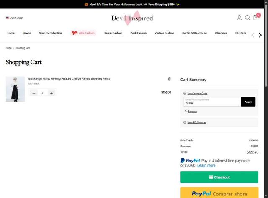
Task: Open Punk Fashion menu
Action: click(x=139, y=33)
